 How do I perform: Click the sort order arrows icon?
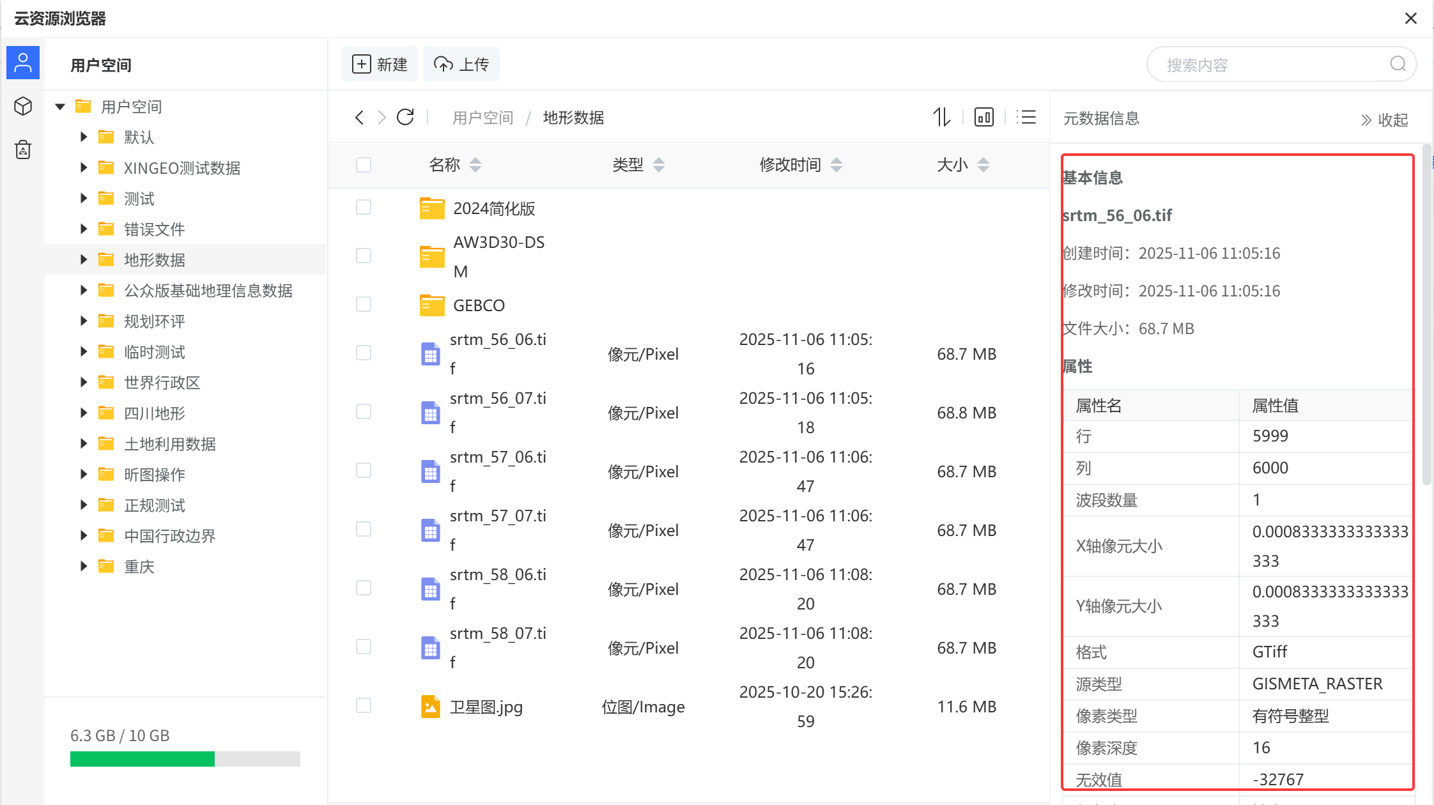(941, 118)
